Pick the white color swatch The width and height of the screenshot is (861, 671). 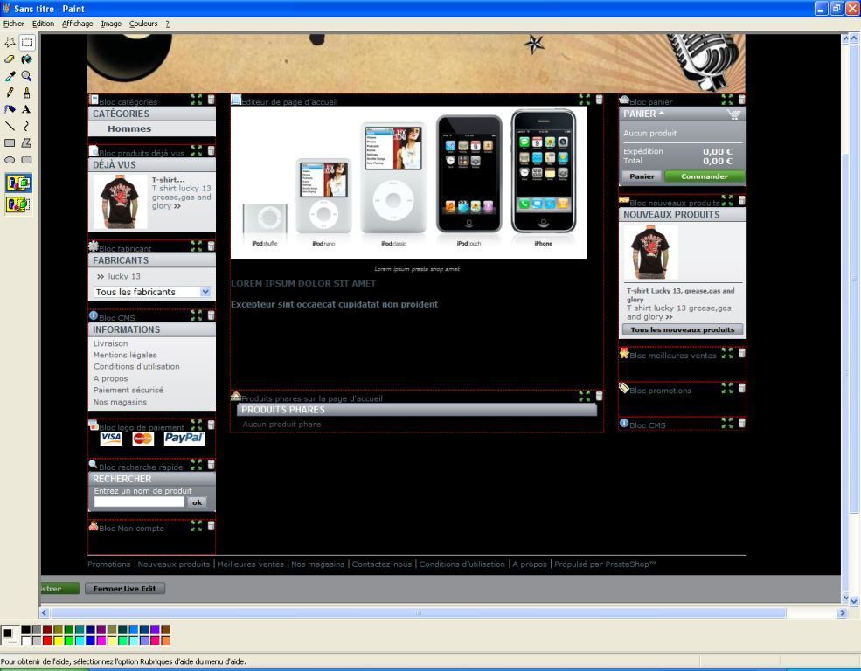point(26,640)
